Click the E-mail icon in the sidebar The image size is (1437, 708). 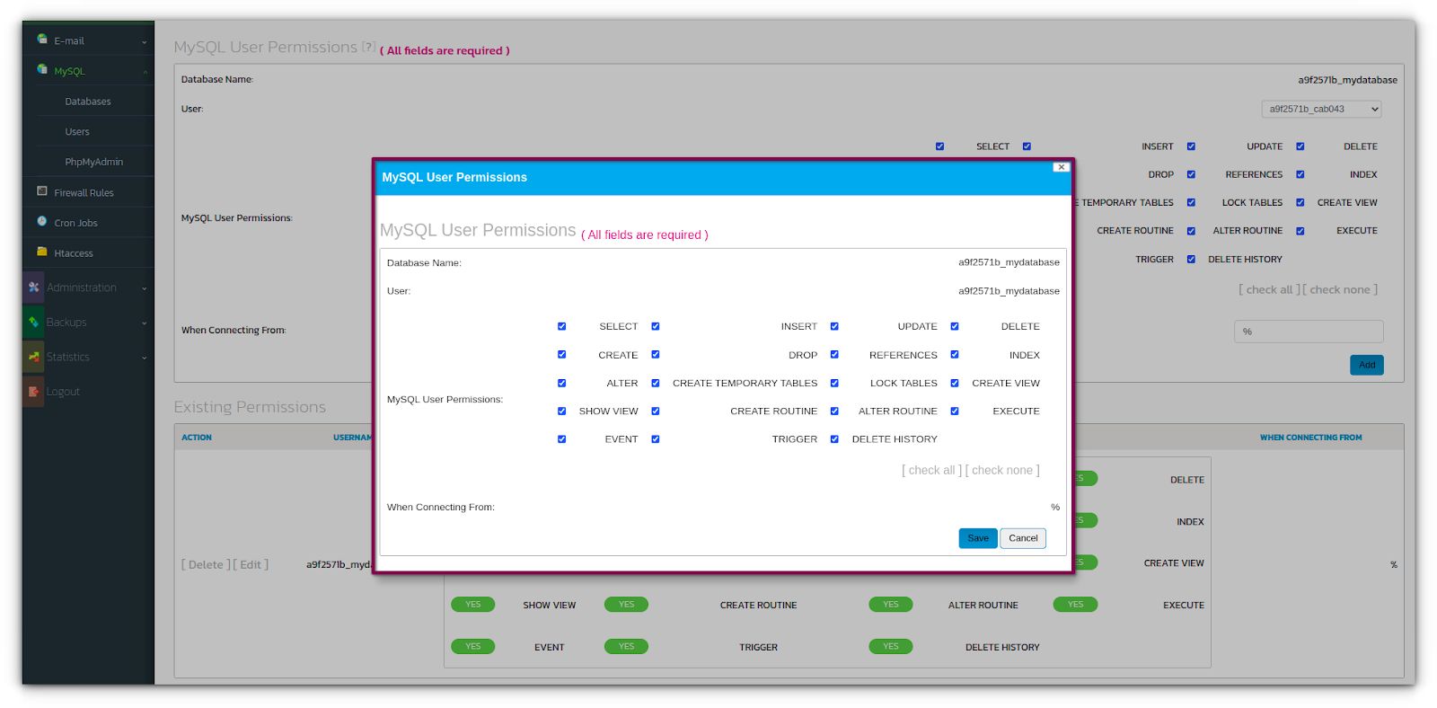[x=42, y=39]
